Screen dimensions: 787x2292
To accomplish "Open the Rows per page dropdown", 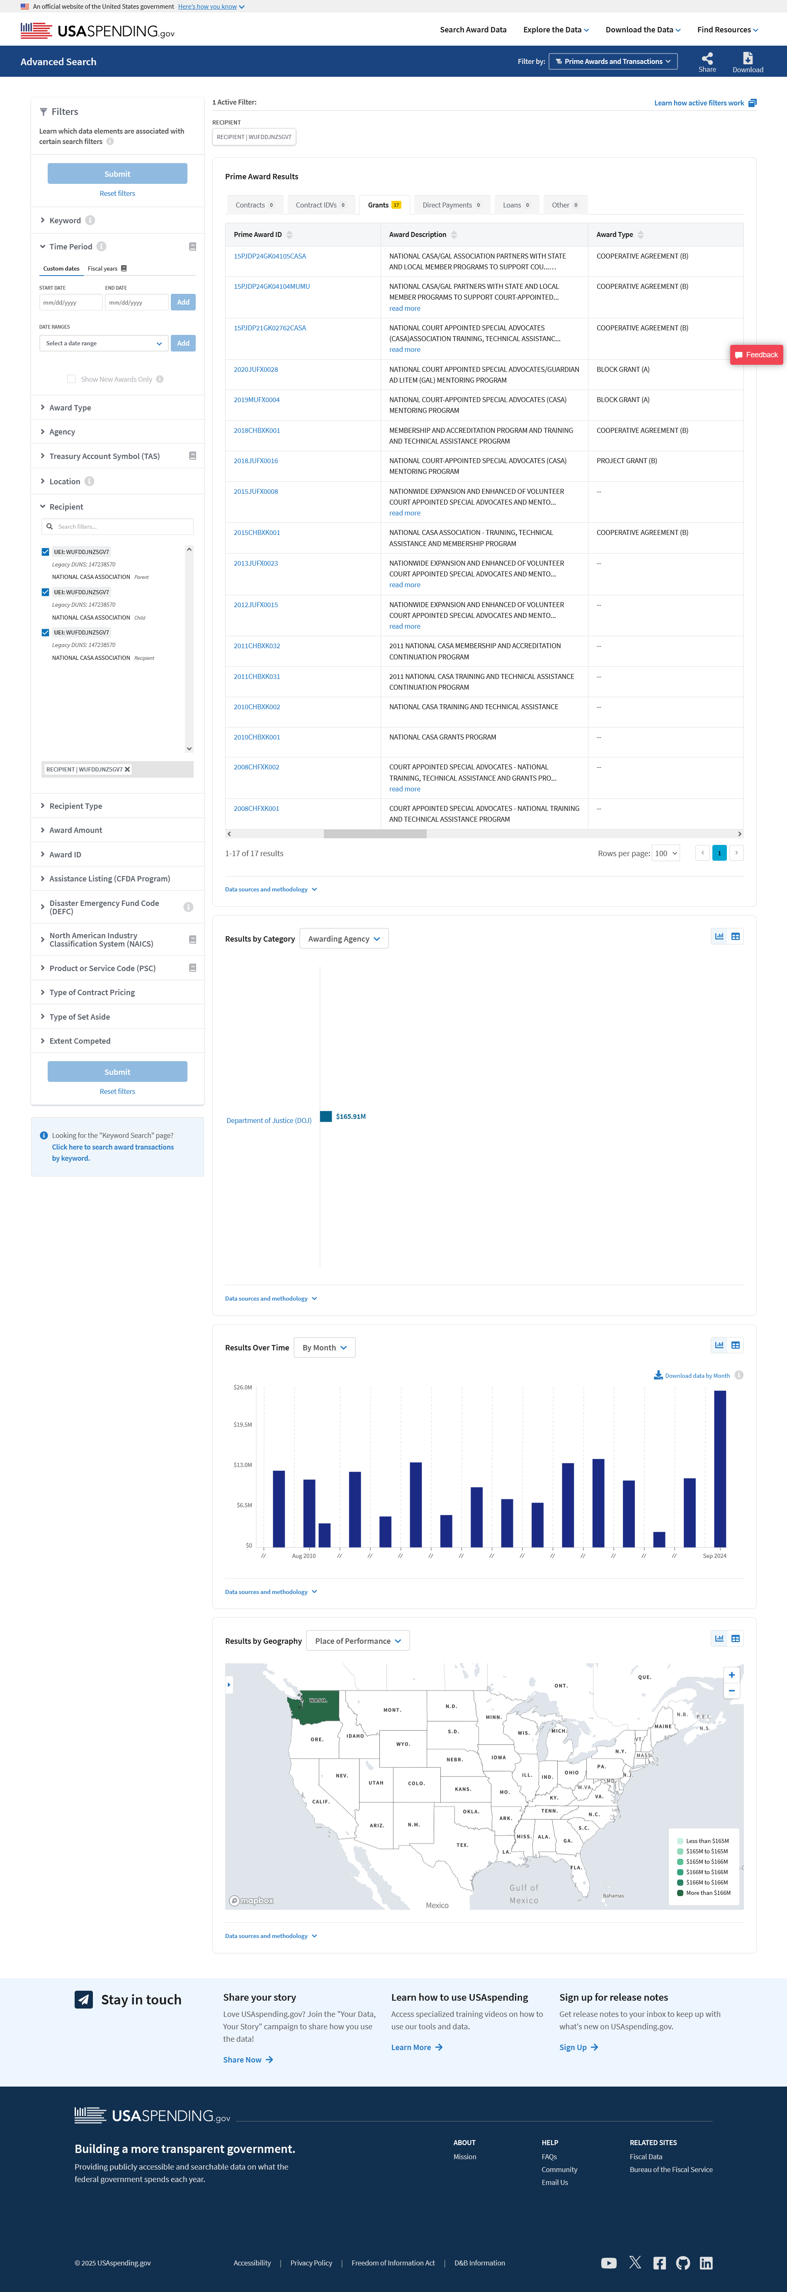I will 666,853.
